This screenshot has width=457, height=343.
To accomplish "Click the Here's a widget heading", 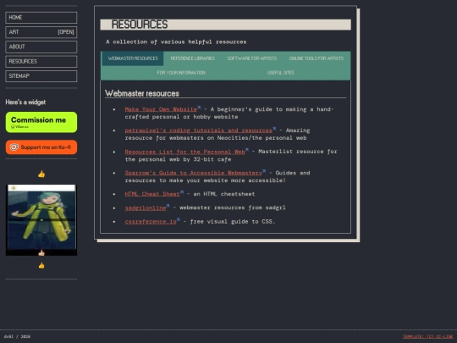I will pyautogui.click(x=25, y=102).
